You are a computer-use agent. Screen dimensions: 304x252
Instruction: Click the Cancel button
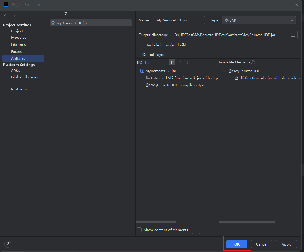tap(262, 244)
